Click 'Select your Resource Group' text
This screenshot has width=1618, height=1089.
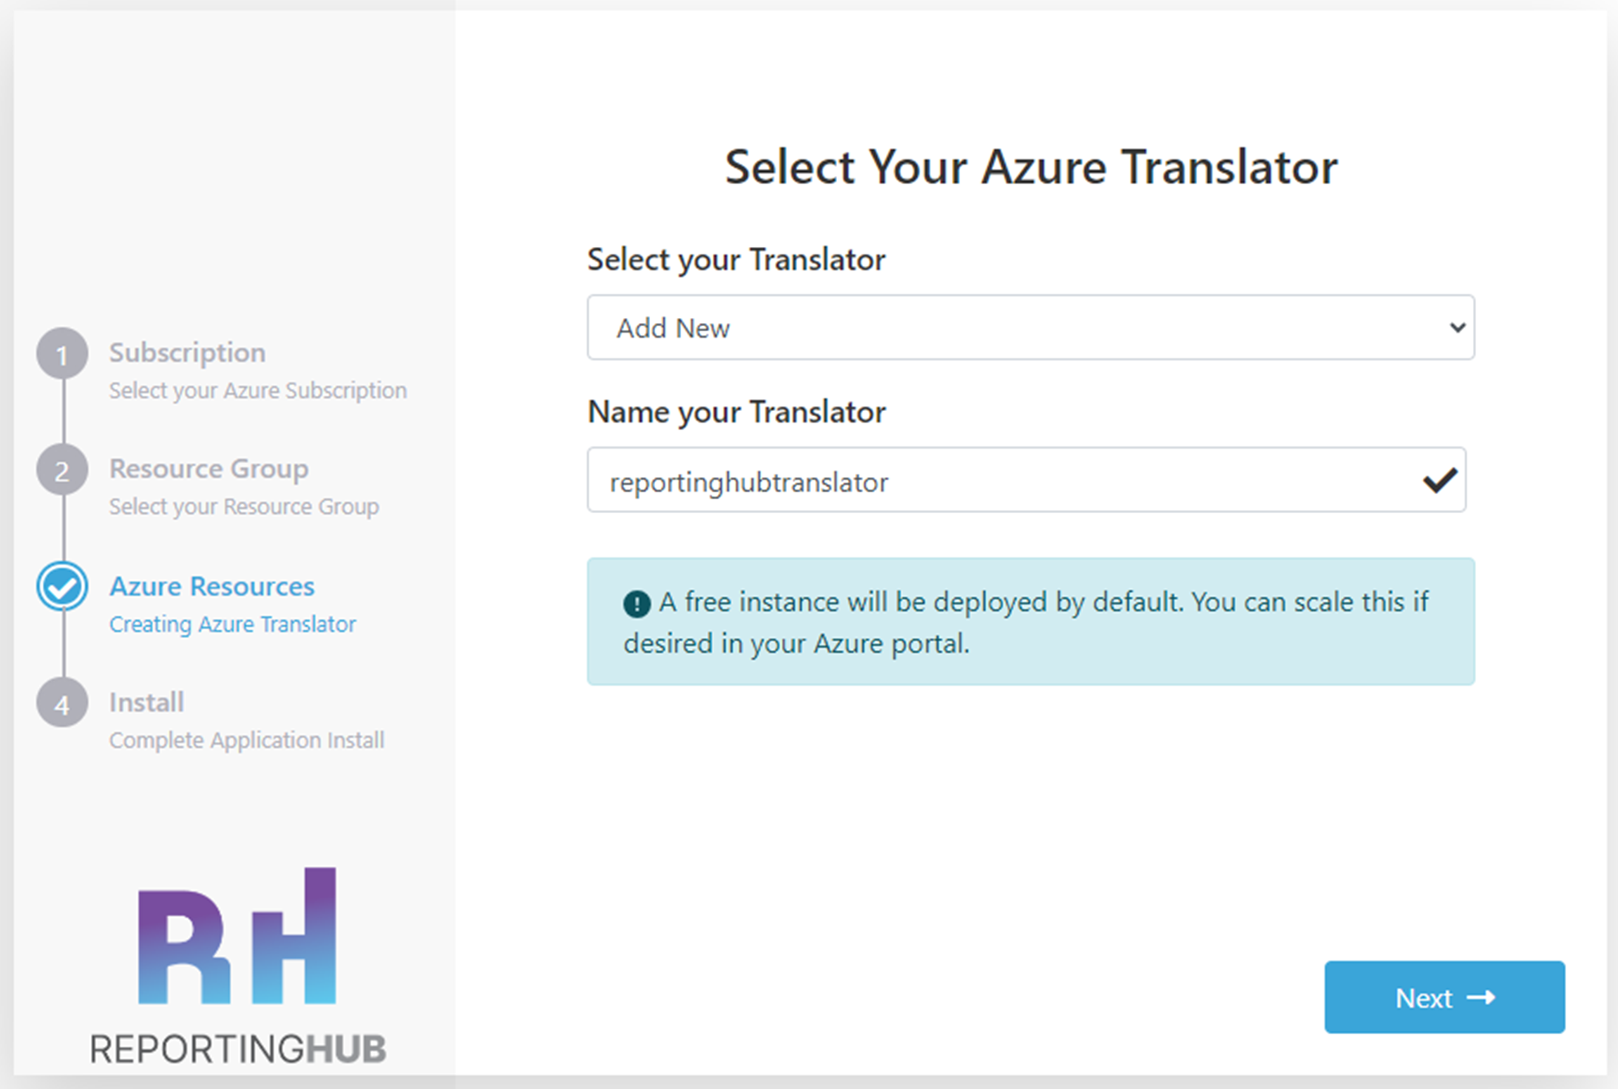(244, 506)
